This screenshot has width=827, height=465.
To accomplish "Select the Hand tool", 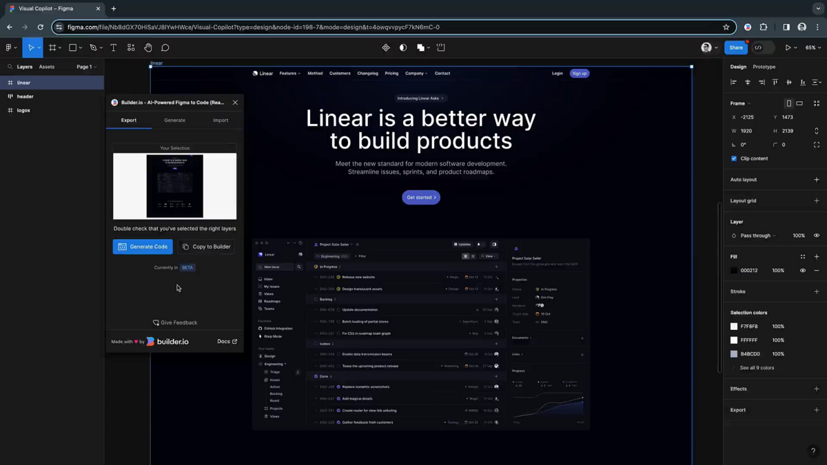I will click(148, 48).
